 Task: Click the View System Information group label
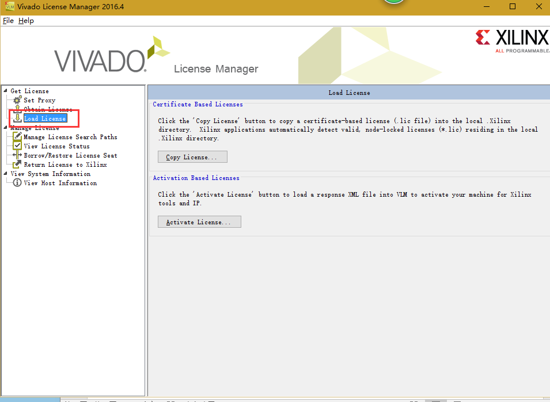pyautogui.click(x=51, y=174)
